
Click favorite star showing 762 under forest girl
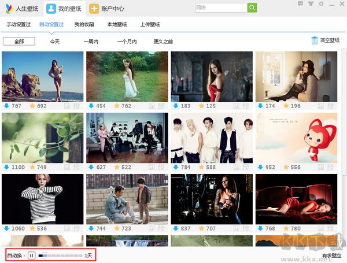point(117,106)
